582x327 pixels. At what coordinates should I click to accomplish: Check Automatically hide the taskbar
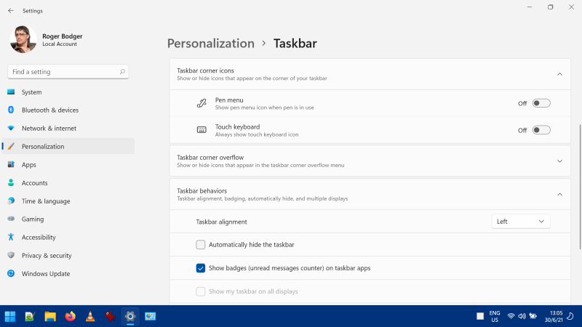click(x=201, y=245)
